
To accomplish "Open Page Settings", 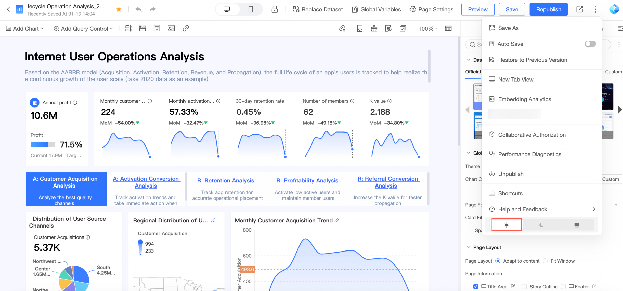I will click(x=431, y=9).
